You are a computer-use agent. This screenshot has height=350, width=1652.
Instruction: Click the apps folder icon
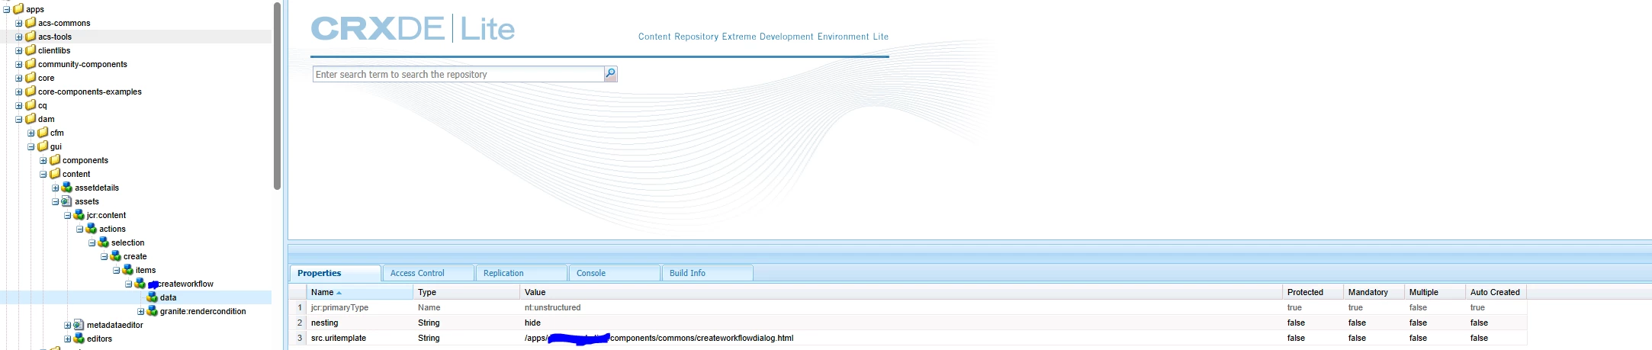(18, 9)
